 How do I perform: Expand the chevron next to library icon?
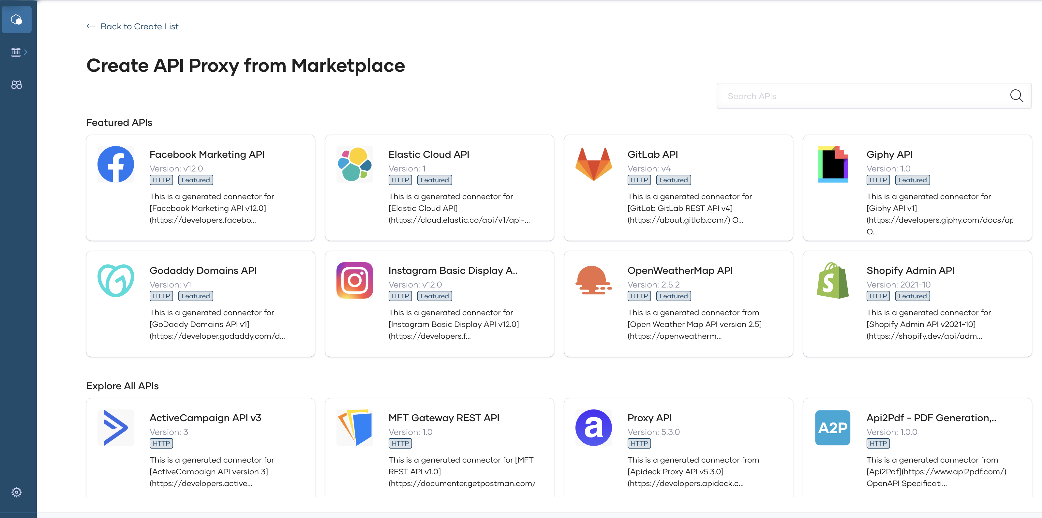(26, 52)
